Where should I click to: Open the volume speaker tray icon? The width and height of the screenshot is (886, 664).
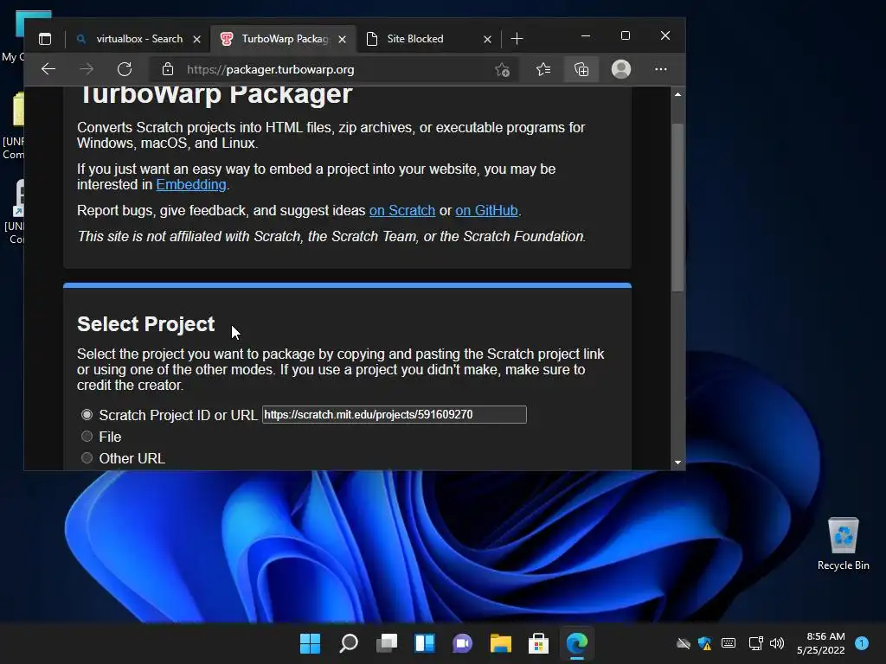coord(777,643)
